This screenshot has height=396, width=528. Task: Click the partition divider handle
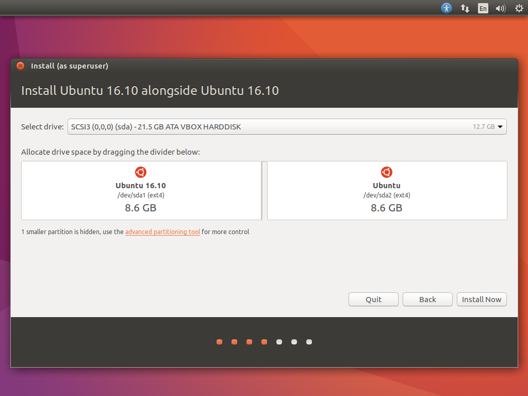264,191
